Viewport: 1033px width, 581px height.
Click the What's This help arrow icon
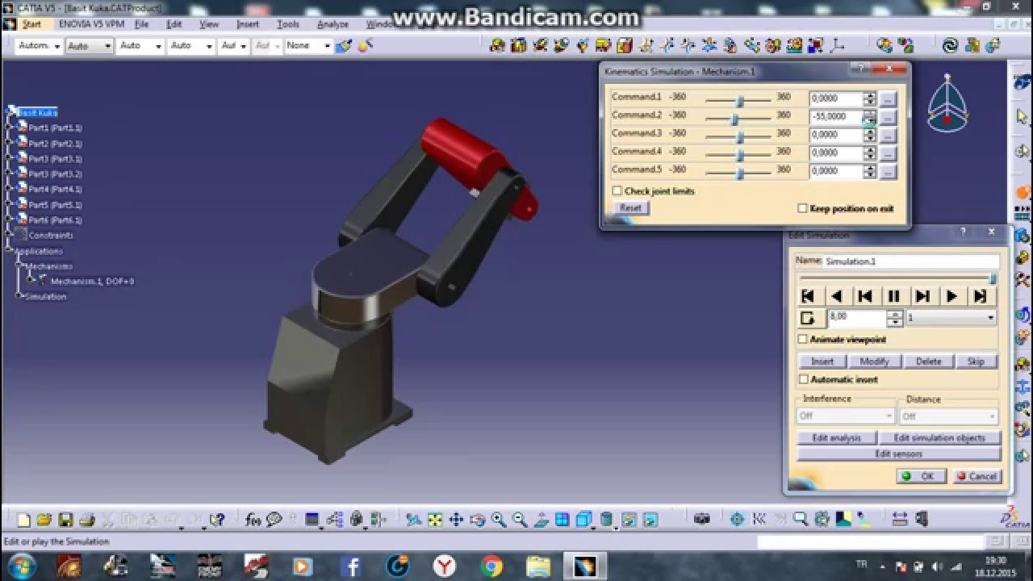[216, 520]
